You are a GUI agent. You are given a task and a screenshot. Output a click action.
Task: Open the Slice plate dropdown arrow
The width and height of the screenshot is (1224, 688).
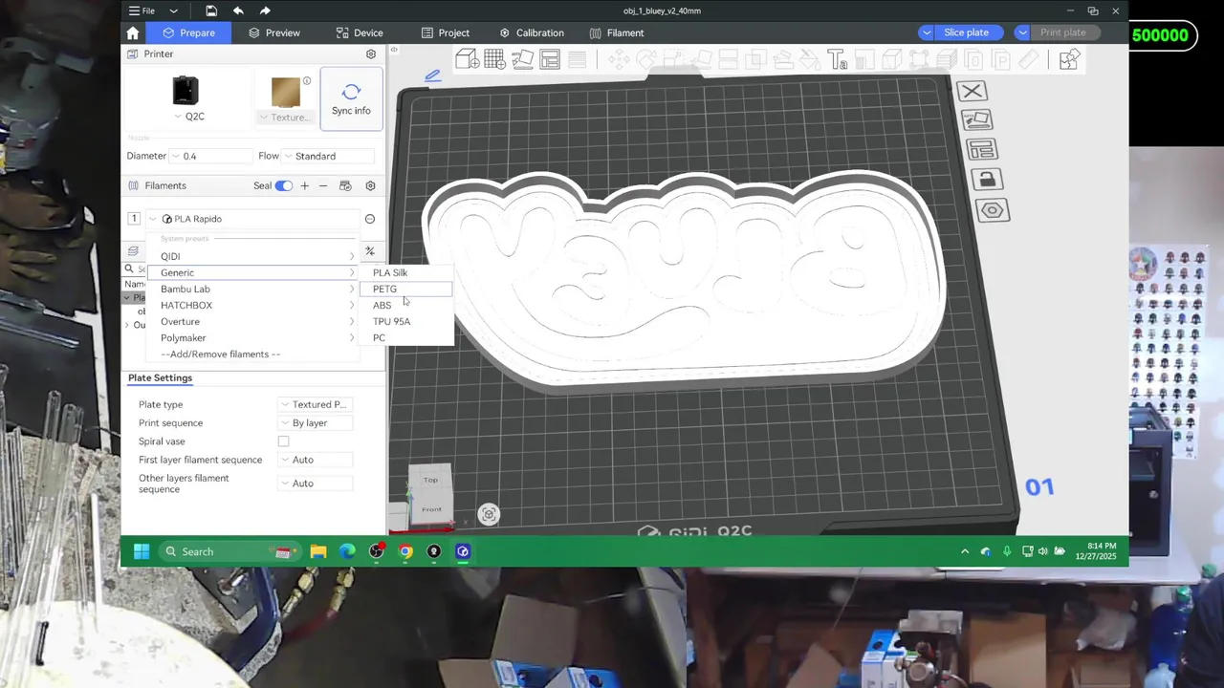coord(927,32)
